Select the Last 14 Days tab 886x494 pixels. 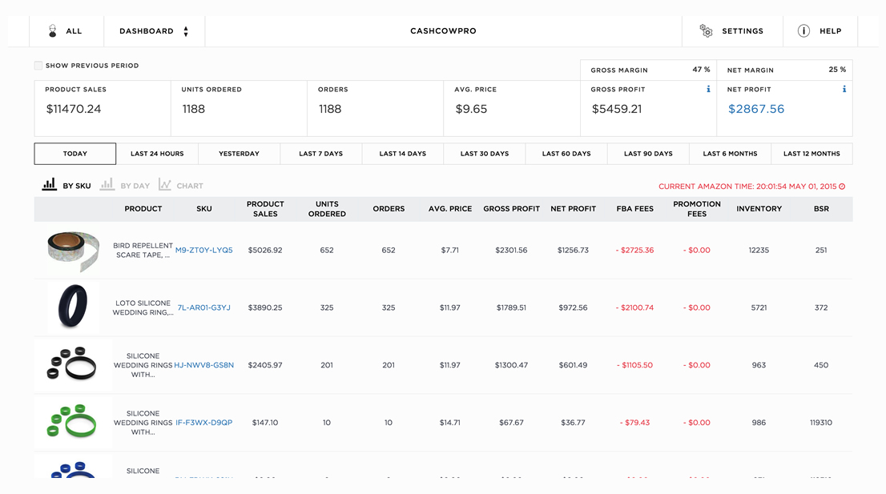403,154
